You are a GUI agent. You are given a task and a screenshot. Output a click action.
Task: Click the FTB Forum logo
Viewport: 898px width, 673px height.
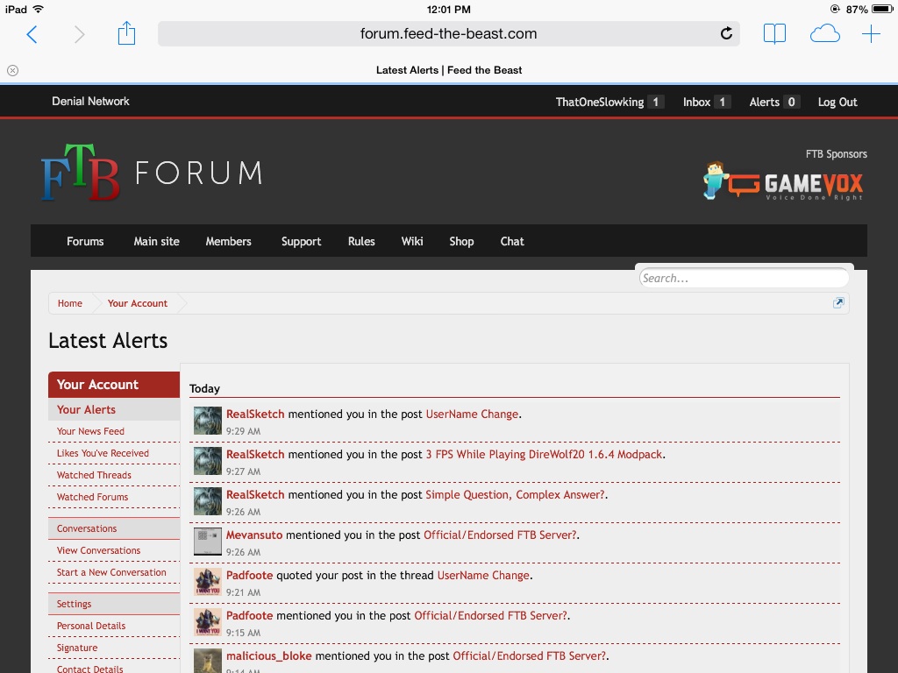(152, 174)
